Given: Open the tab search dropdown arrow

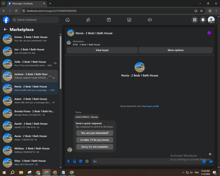Looking at the screenshot, I should (3, 4).
